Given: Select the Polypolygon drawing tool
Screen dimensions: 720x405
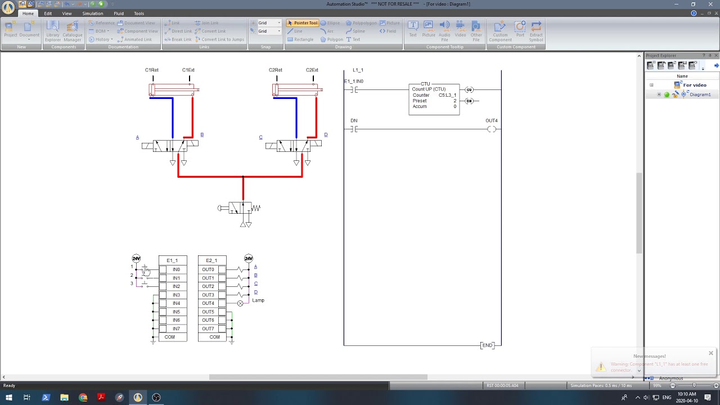Looking at the screenshot, I should point(361,23).
